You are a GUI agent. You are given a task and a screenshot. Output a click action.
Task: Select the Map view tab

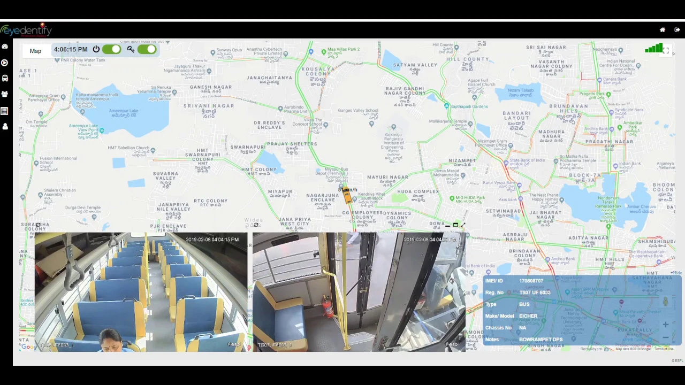pyautogui.click(x=35, y=51)
